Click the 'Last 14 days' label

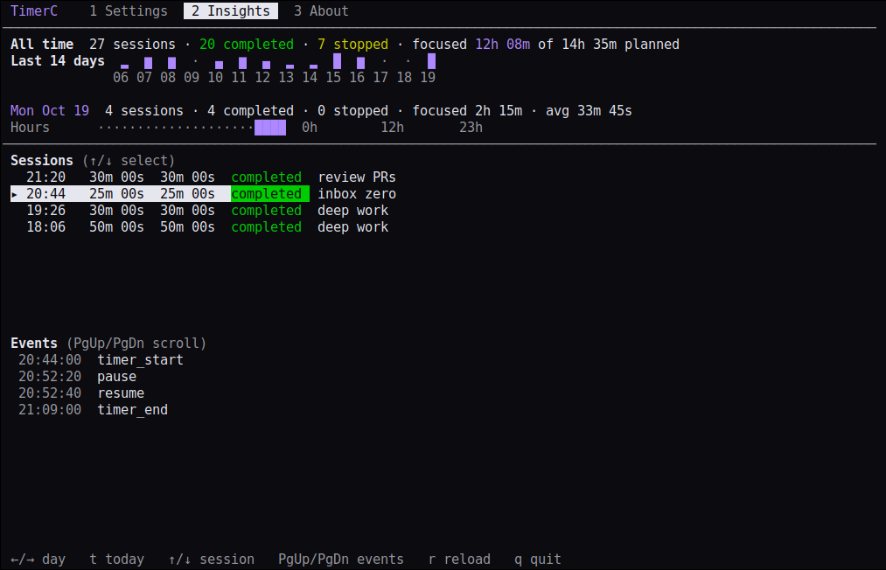(x=58, y=61)
